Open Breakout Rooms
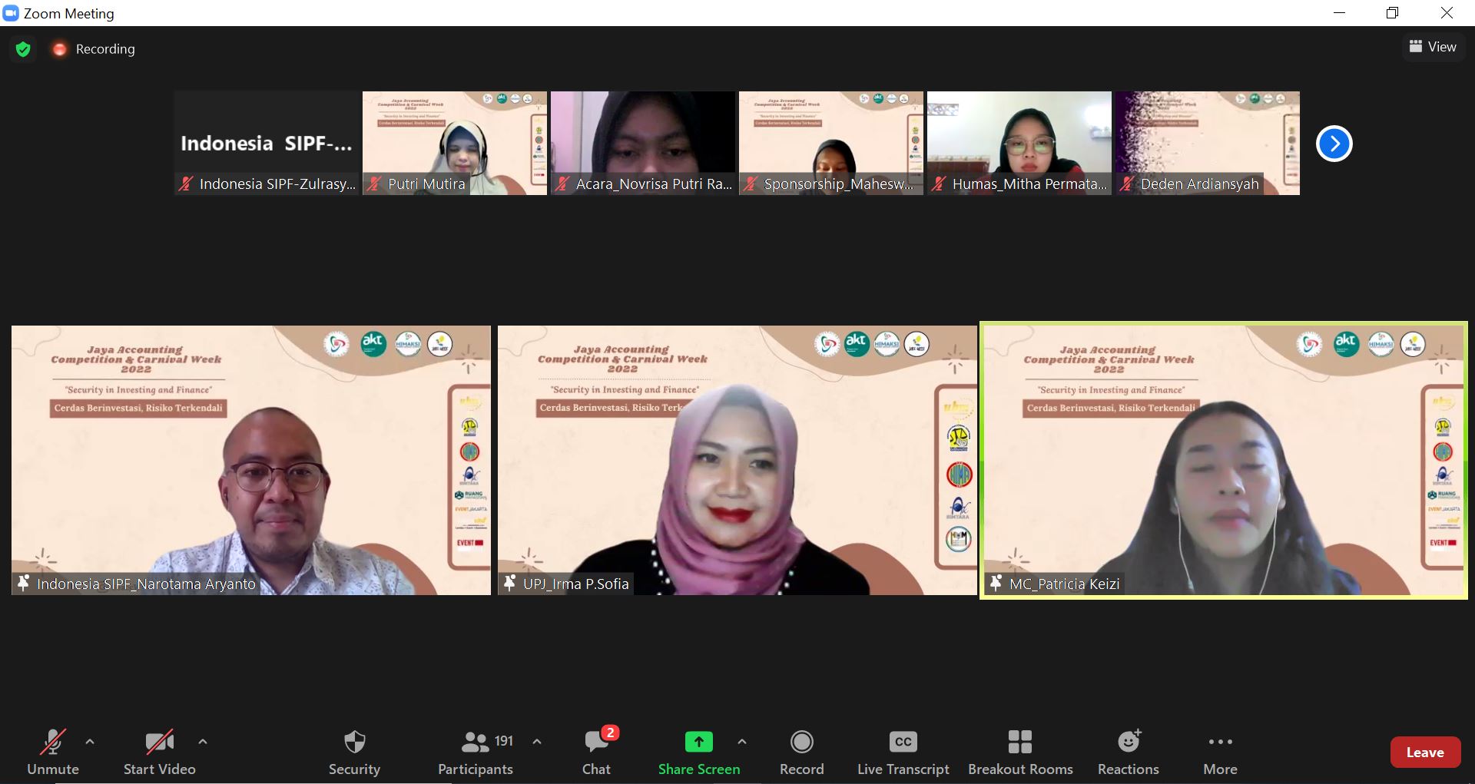 tap(1019, 752)
